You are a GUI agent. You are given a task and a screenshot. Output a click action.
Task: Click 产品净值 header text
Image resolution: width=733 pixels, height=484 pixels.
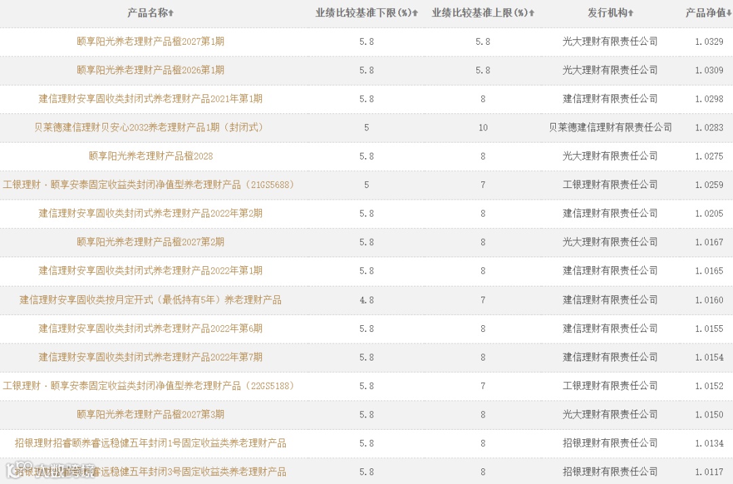point(705,13)
